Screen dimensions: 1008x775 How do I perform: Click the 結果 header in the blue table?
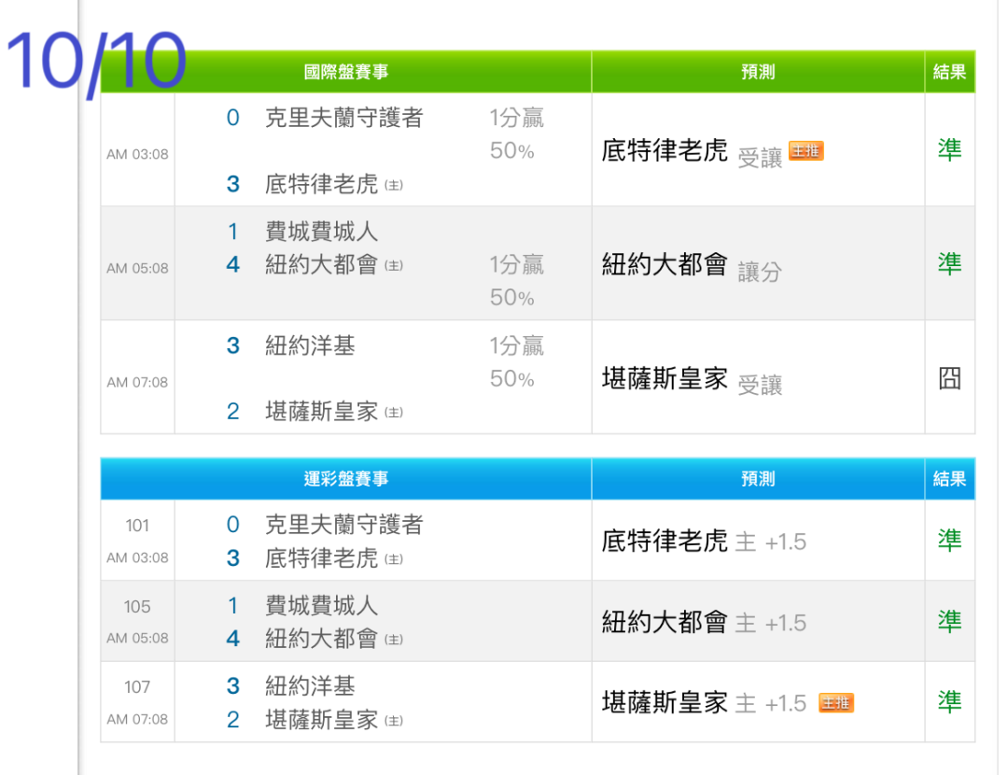coord(949,478)
